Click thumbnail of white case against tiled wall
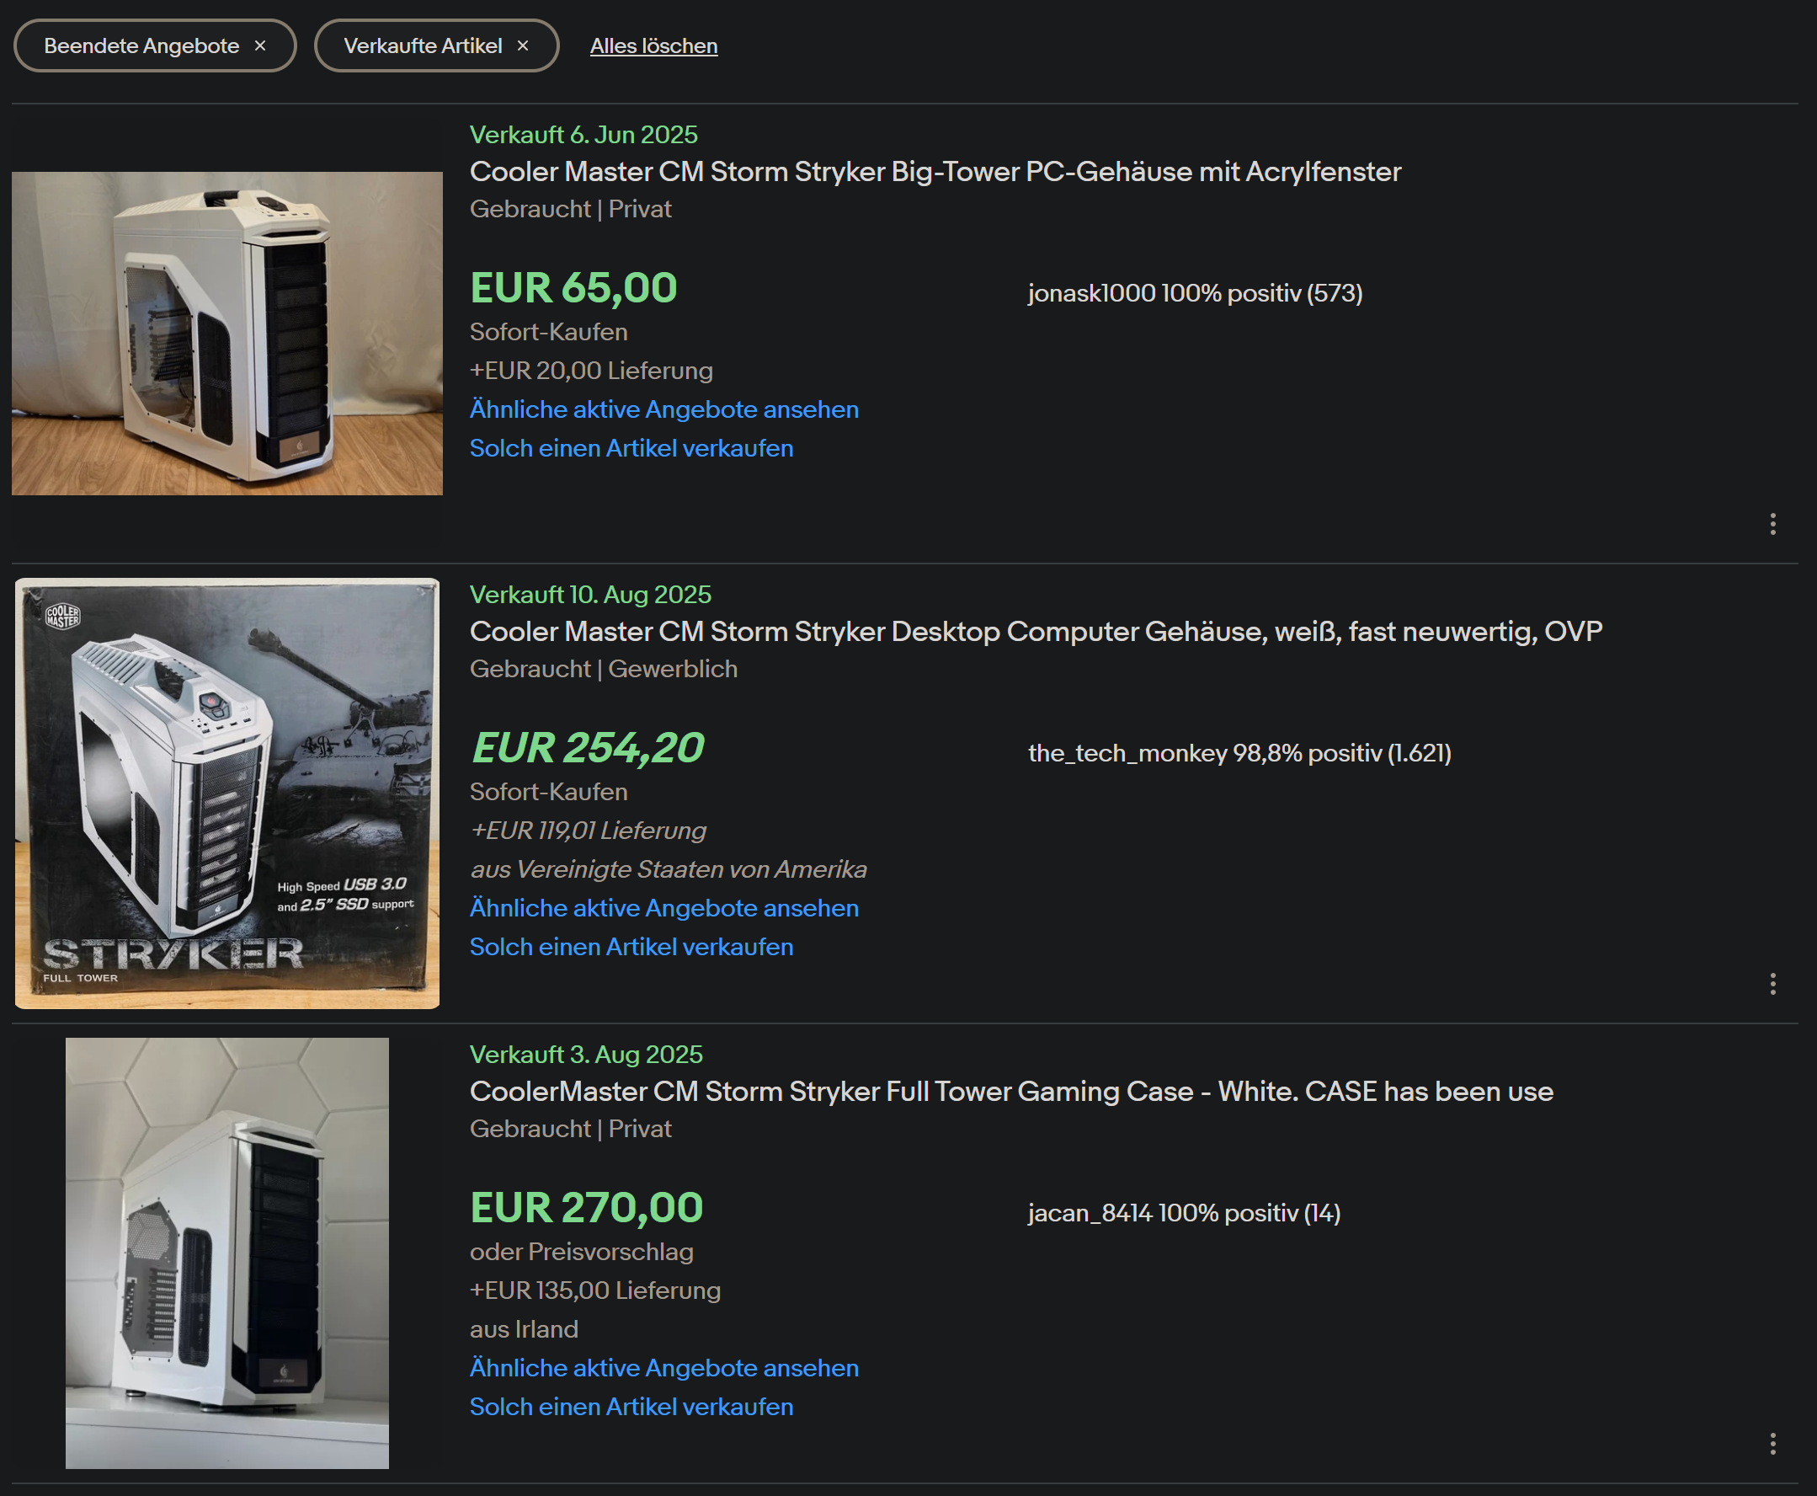This screenshot has height=1496, width=1817. pos(227,1253)
